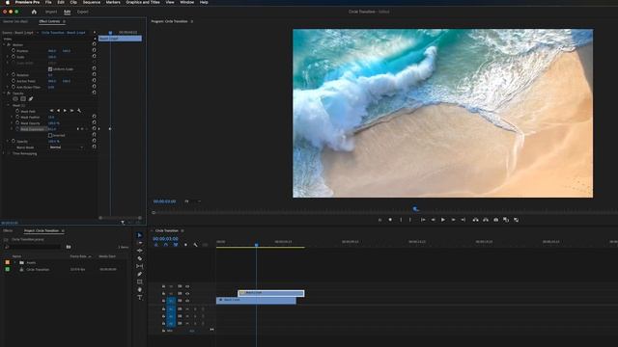Choose the free draw bezier mask pen

coord(31,98)
